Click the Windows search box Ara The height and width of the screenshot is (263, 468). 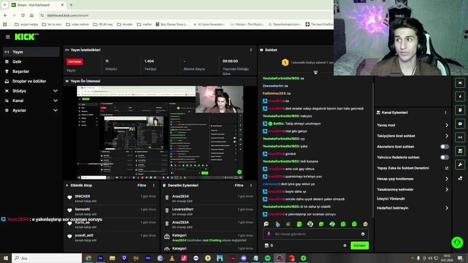pos(48,258)
